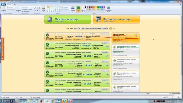Click green checkmark on row R120974732
183x103 pixels.
(47, 35)
